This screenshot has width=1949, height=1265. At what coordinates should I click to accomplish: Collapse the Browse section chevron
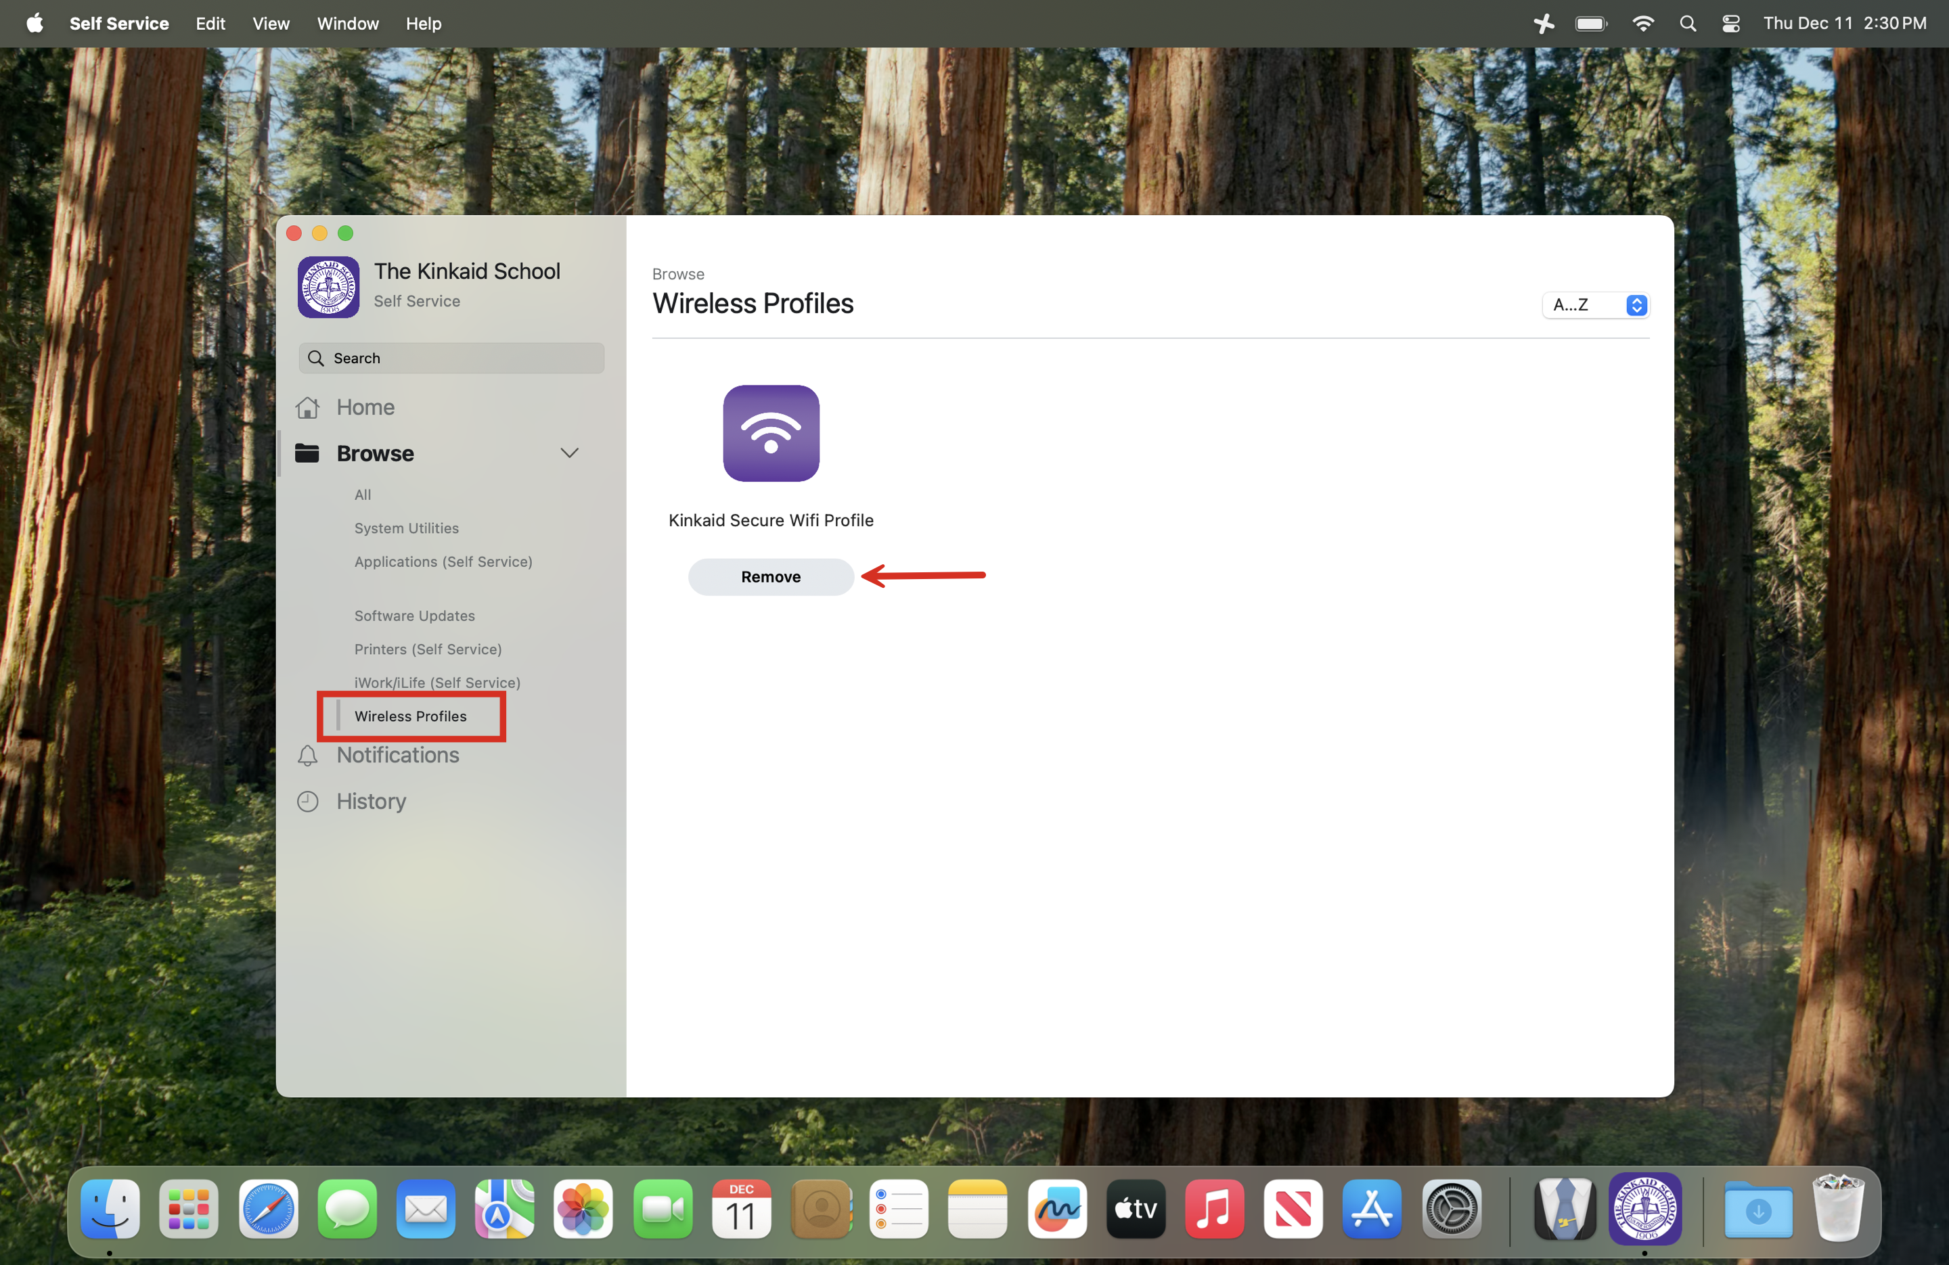[569, 453]
